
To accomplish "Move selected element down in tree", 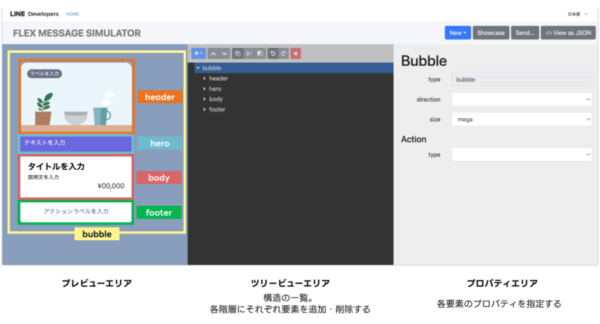I will [x=224, y=53].
